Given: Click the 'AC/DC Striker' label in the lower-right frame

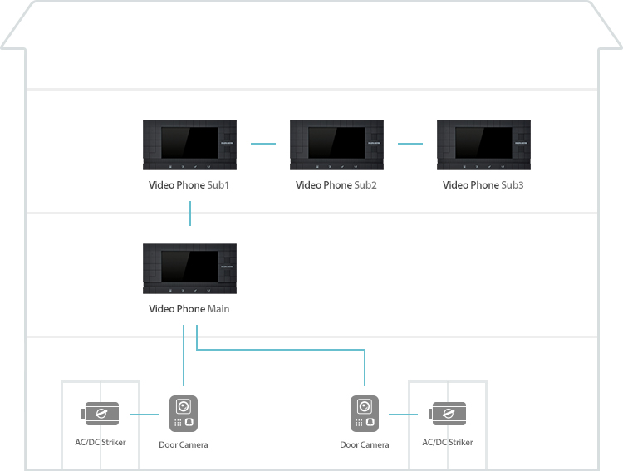Looking at the screenshot, I should click(448, 443).
